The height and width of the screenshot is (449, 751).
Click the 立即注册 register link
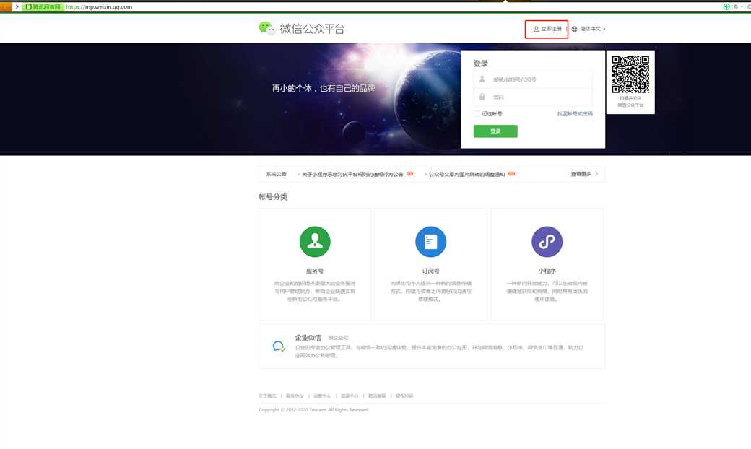click(x=547, y=29)
